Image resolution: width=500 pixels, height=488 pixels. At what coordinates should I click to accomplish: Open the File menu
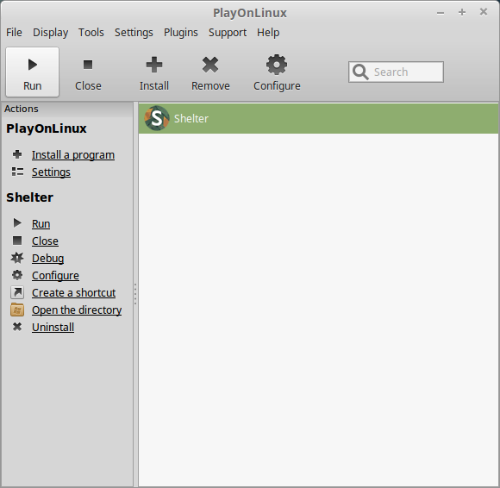pyautogui.click(x=14, y=32)
